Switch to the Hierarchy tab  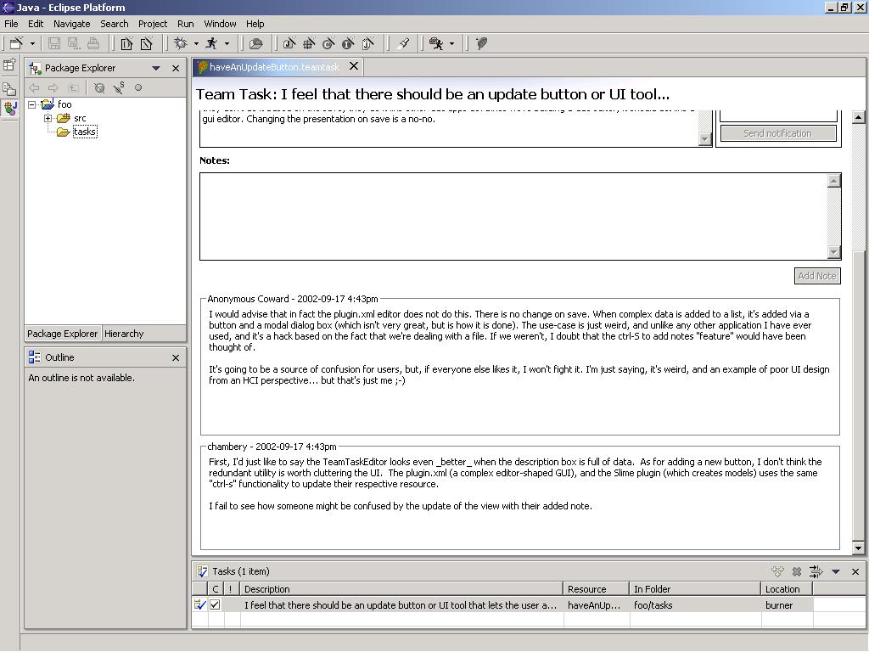124,334
